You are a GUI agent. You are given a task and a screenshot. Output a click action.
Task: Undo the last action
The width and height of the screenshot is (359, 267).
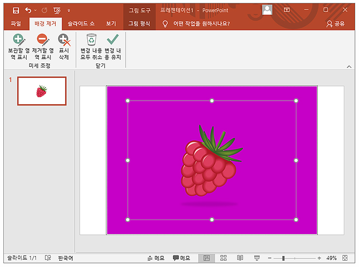[28, 10]
